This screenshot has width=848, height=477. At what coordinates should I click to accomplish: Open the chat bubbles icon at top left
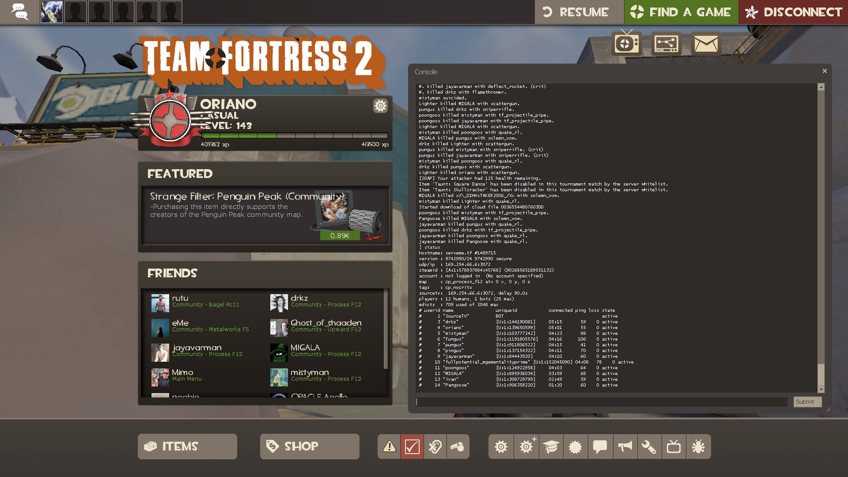coord(19,12)
